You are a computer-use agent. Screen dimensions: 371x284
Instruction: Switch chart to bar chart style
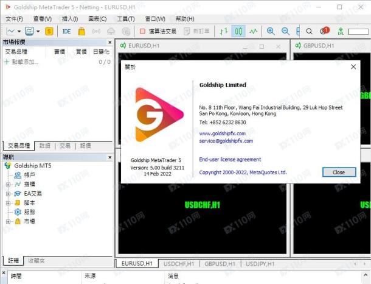pyautogui.click(x=224, y=31)
